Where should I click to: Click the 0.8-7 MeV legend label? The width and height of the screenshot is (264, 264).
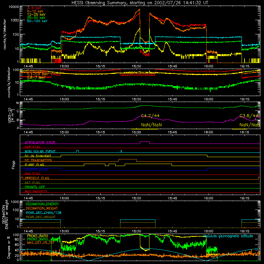[x=36, y=78]
